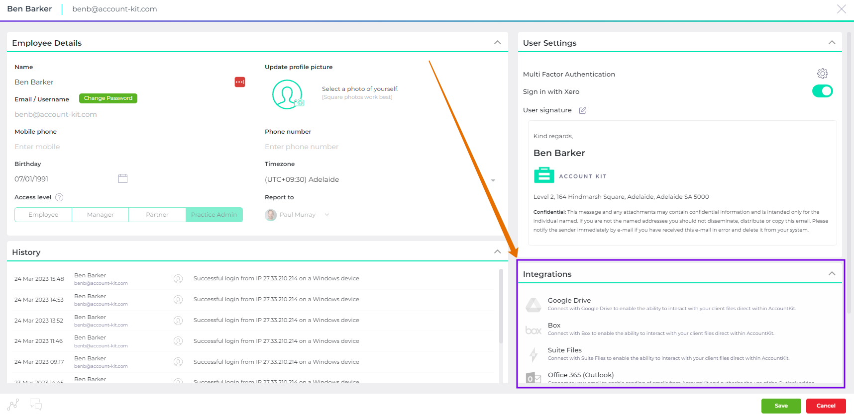
Task: Click the red Cancel button
Action: pyautogui.click(x=826, y=406)
